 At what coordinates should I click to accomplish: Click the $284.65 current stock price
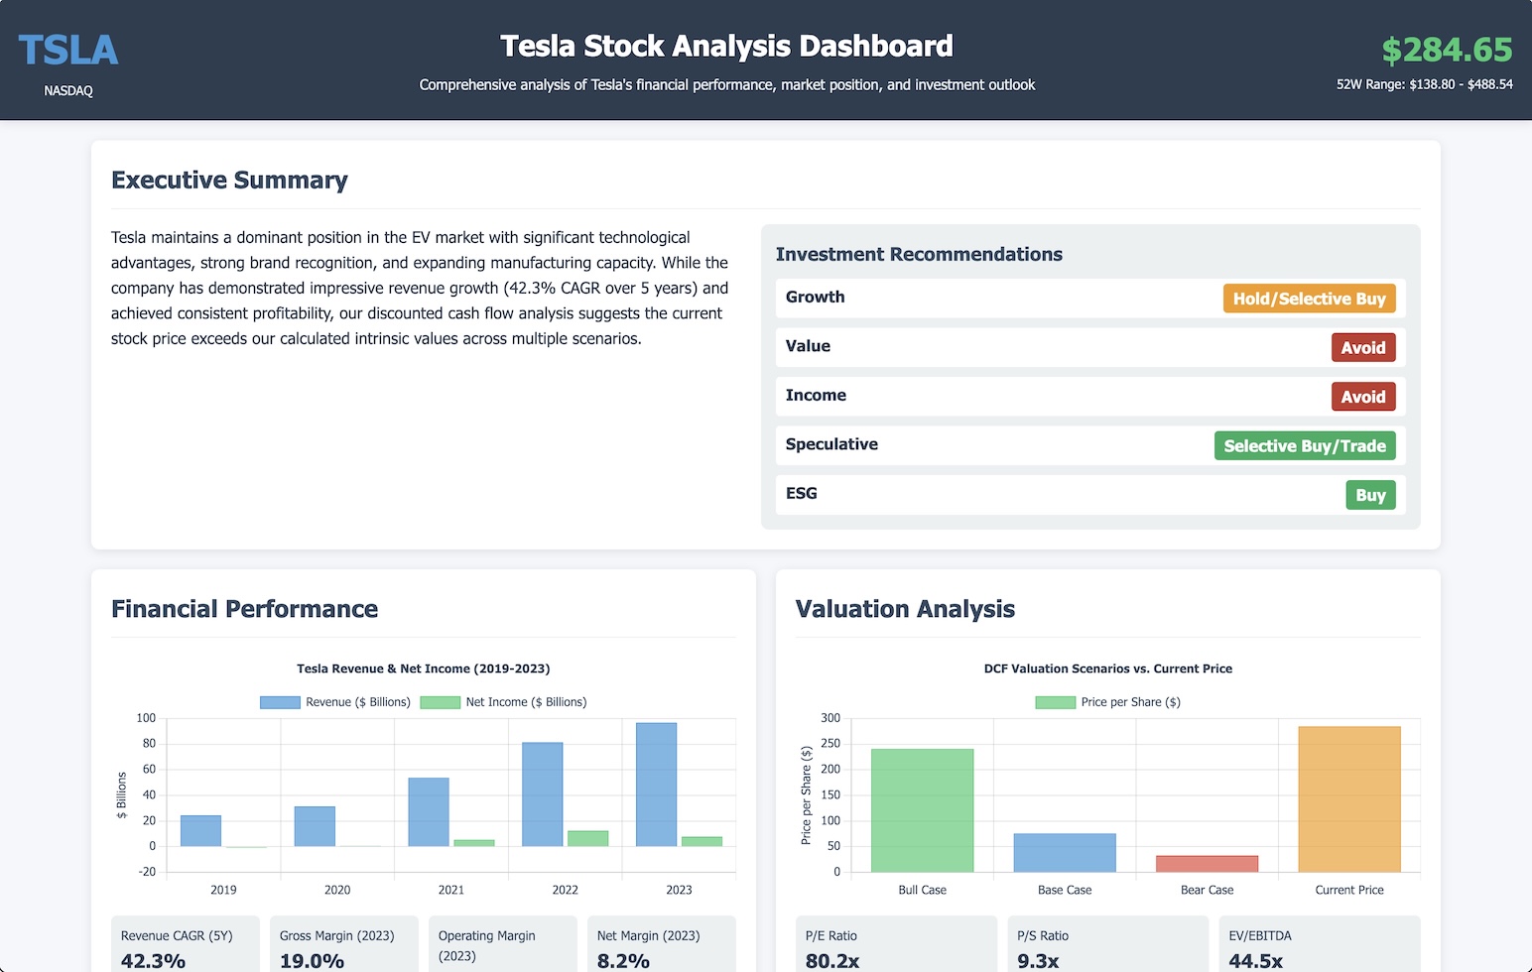coord(1447,50)
